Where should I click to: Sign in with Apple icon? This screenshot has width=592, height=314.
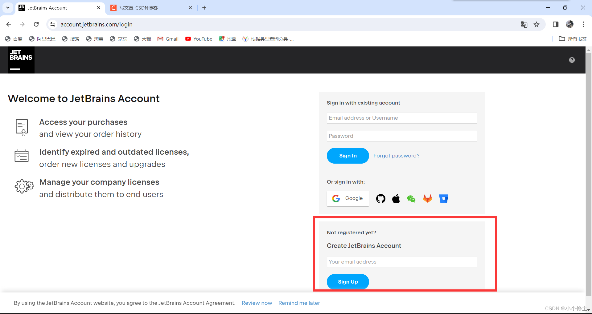point(396,199)
